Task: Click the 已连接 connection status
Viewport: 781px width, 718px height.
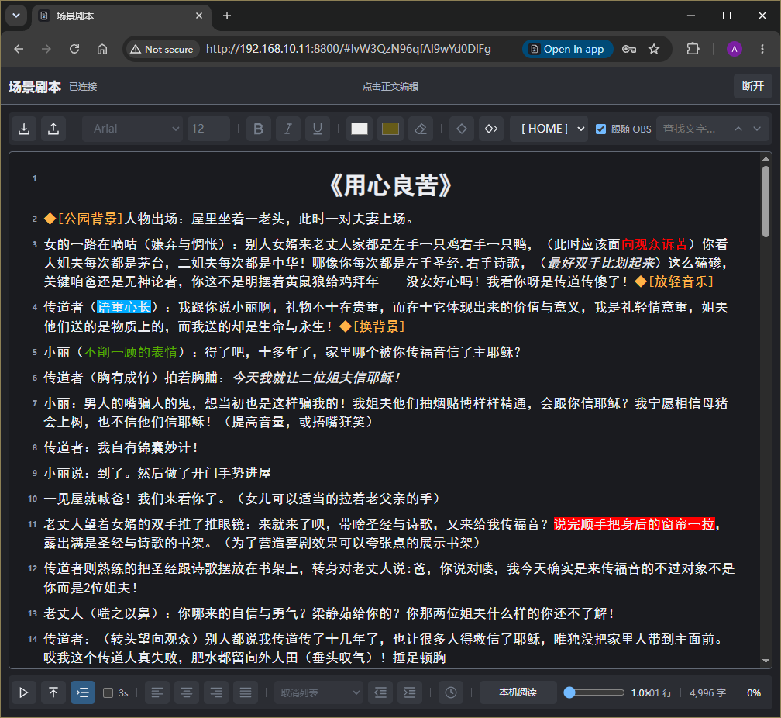Action: (83, 87)
